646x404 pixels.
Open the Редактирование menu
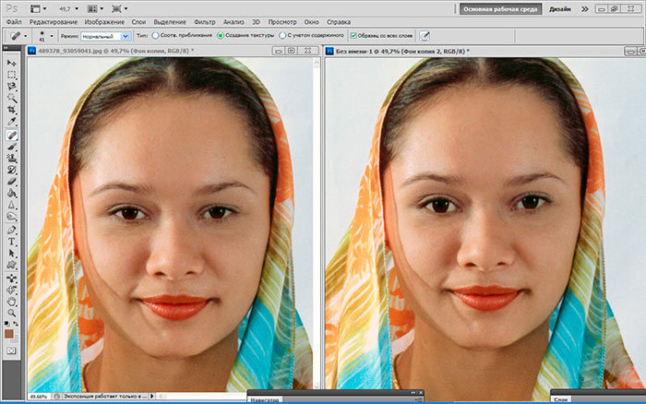[54, 22]
